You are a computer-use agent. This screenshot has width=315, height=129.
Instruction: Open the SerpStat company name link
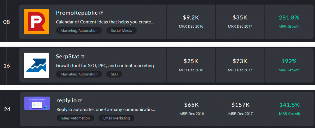pos(67,57)
